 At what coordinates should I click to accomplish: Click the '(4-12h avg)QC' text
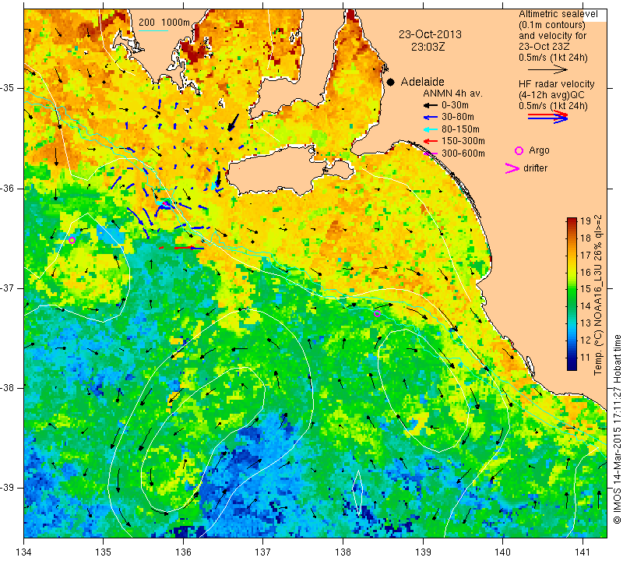point(551,95)
